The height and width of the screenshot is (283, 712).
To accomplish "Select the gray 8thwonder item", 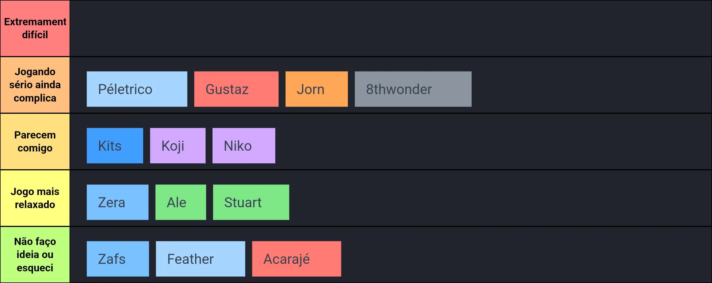I will pos(413,89).
